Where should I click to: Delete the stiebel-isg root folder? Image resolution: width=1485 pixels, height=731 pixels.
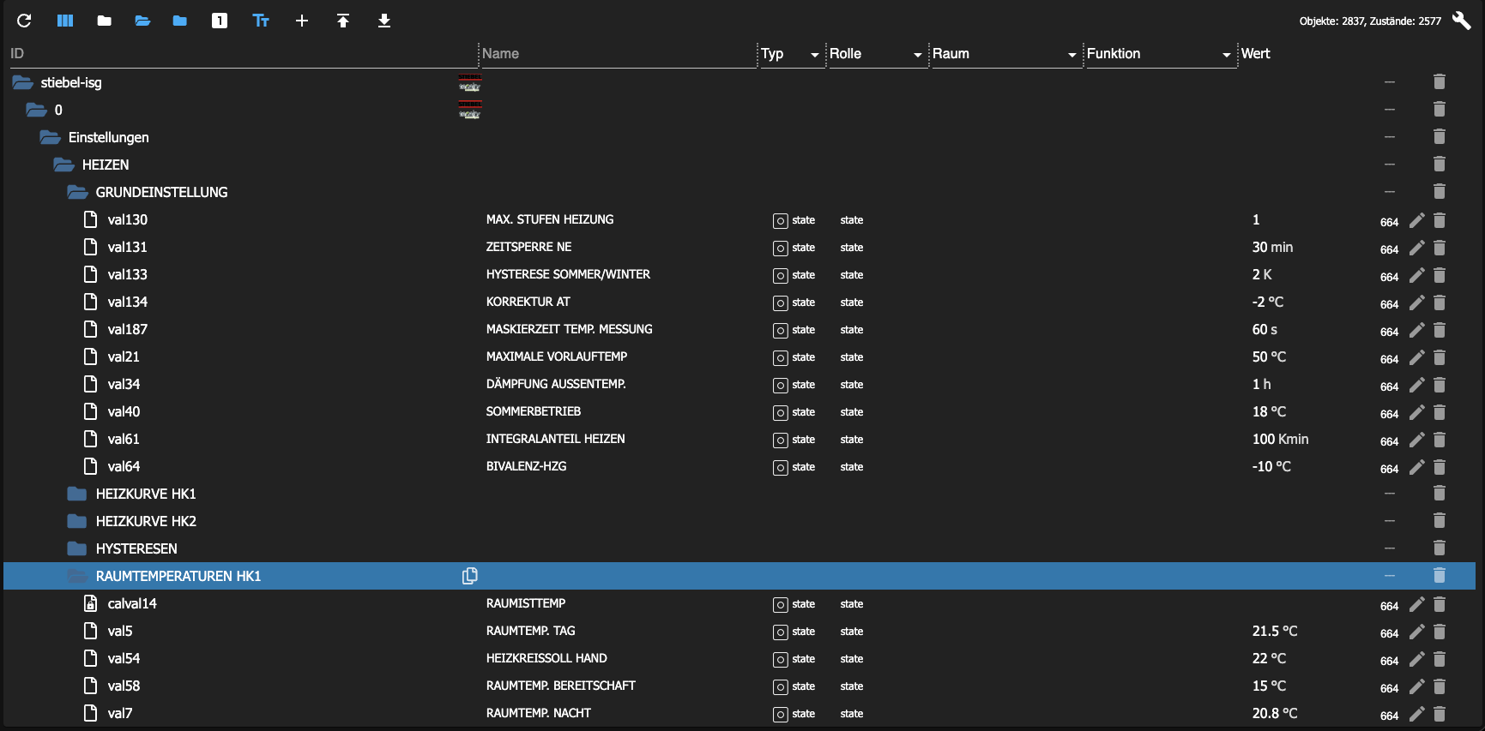(1440, 81)
